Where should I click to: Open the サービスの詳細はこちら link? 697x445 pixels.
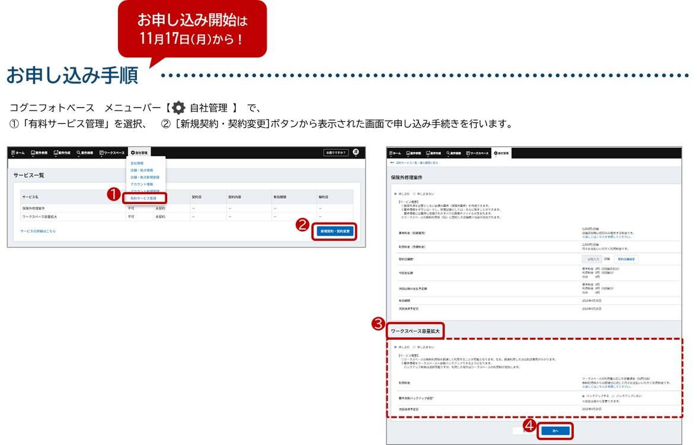click(38, 231)
